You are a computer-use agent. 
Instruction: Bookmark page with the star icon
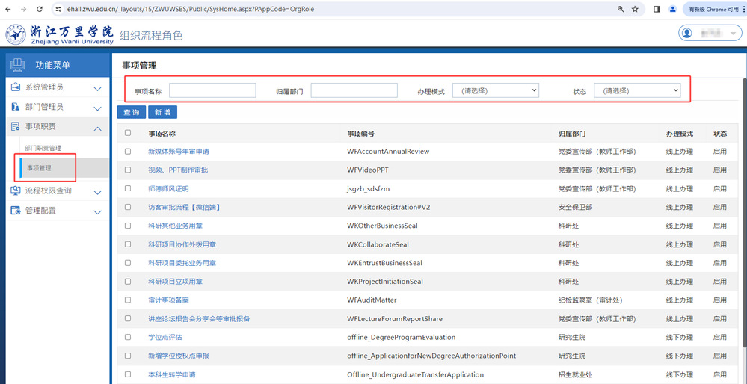point(635,9)
